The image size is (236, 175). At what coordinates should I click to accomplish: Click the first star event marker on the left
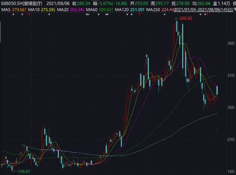13,15
